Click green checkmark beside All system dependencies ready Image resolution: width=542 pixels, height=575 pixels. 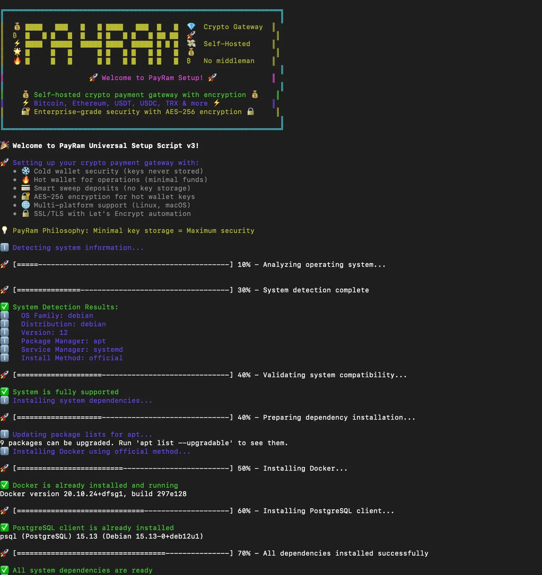(5, 570)
